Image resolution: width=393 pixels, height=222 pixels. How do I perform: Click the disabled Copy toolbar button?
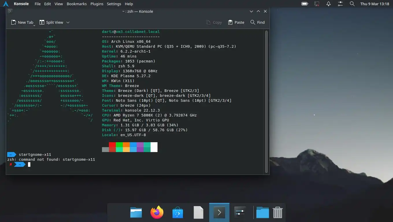click(x=214, y=22)
